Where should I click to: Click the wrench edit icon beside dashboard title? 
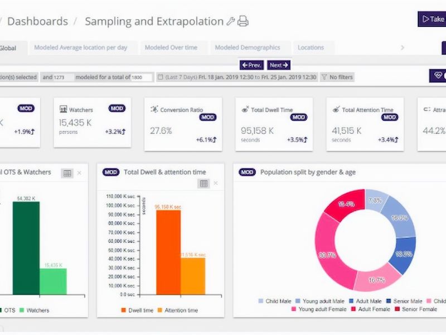point(231,21)
